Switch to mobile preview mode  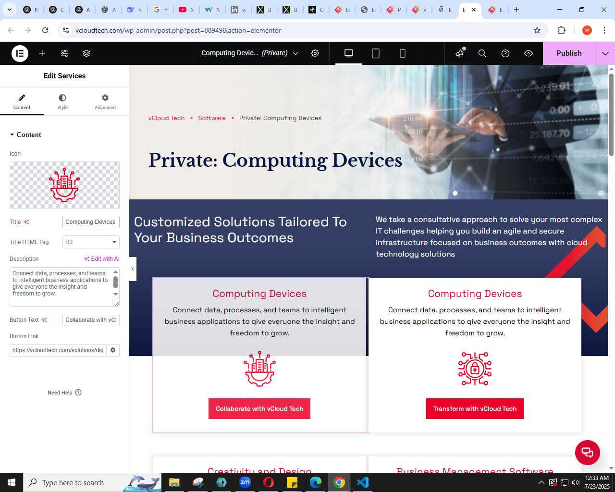coord(403,53)
